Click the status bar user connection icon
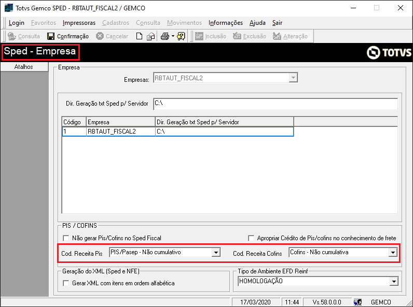This screenshot has width=413, height=307. pos(357,302)
